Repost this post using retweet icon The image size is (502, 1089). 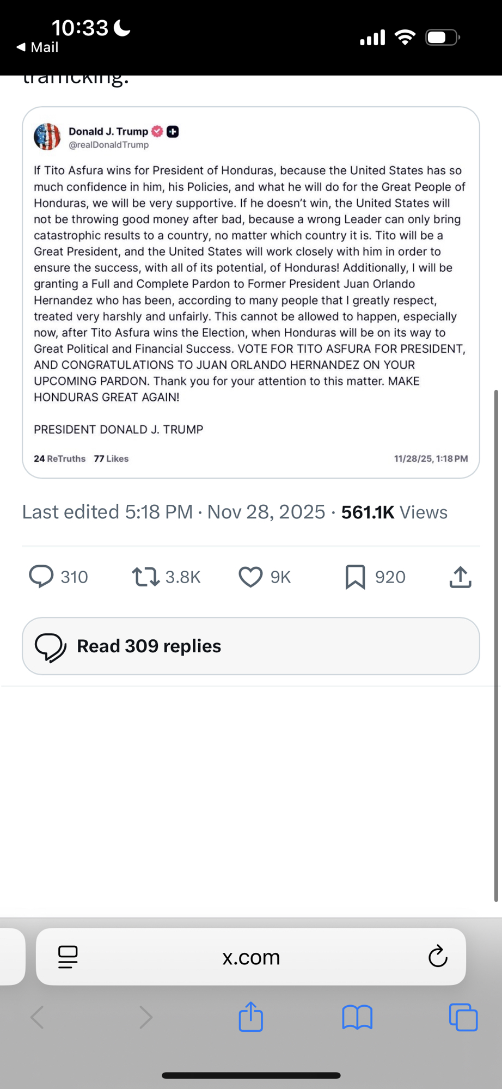tap(145, 577)
